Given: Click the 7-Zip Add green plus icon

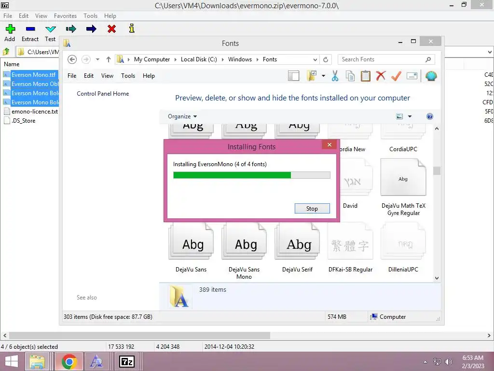Looking at the screenshot, I should 10,29.
